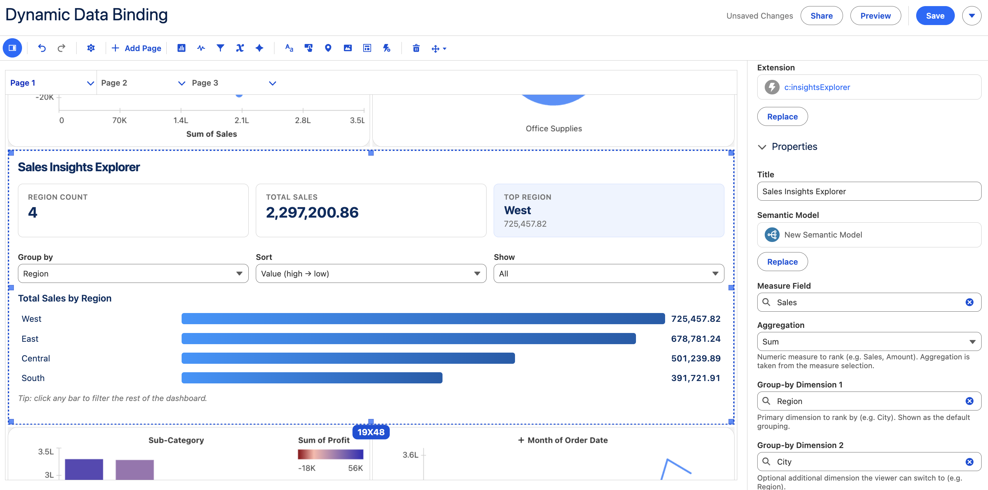
Task: Insert an image widget
Action: point(348,48)
